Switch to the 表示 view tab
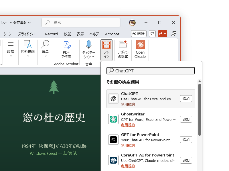This screenshot has height=171, width=229. 80,34
